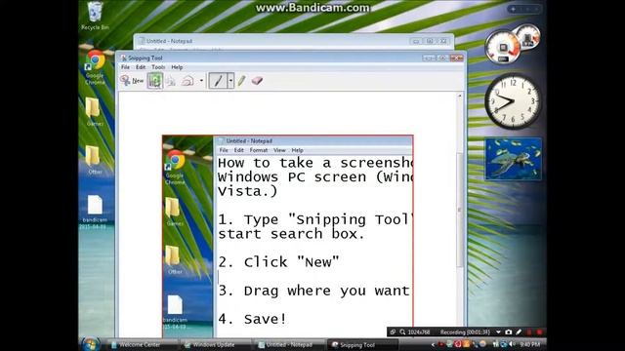Click the Snipping Tool scrollbar up arrow
Image resolution: width=625 pixels, height=351 pixels.
(459, 96)
